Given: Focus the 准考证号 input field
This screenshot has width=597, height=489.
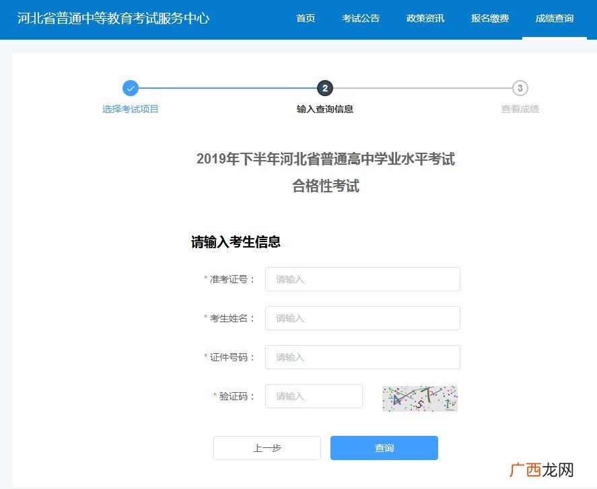Looking at the screenshot, I should (x=363, y=279).
